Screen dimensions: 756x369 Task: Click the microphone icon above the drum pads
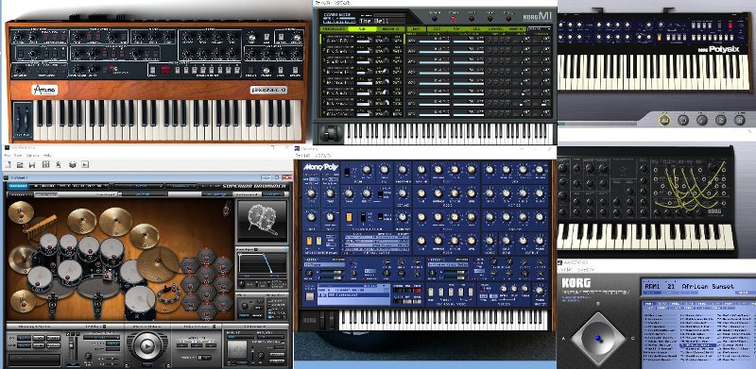226,209
